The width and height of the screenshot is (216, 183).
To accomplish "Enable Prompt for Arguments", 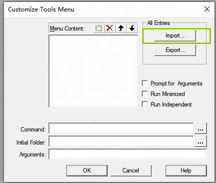I will 145,83.
